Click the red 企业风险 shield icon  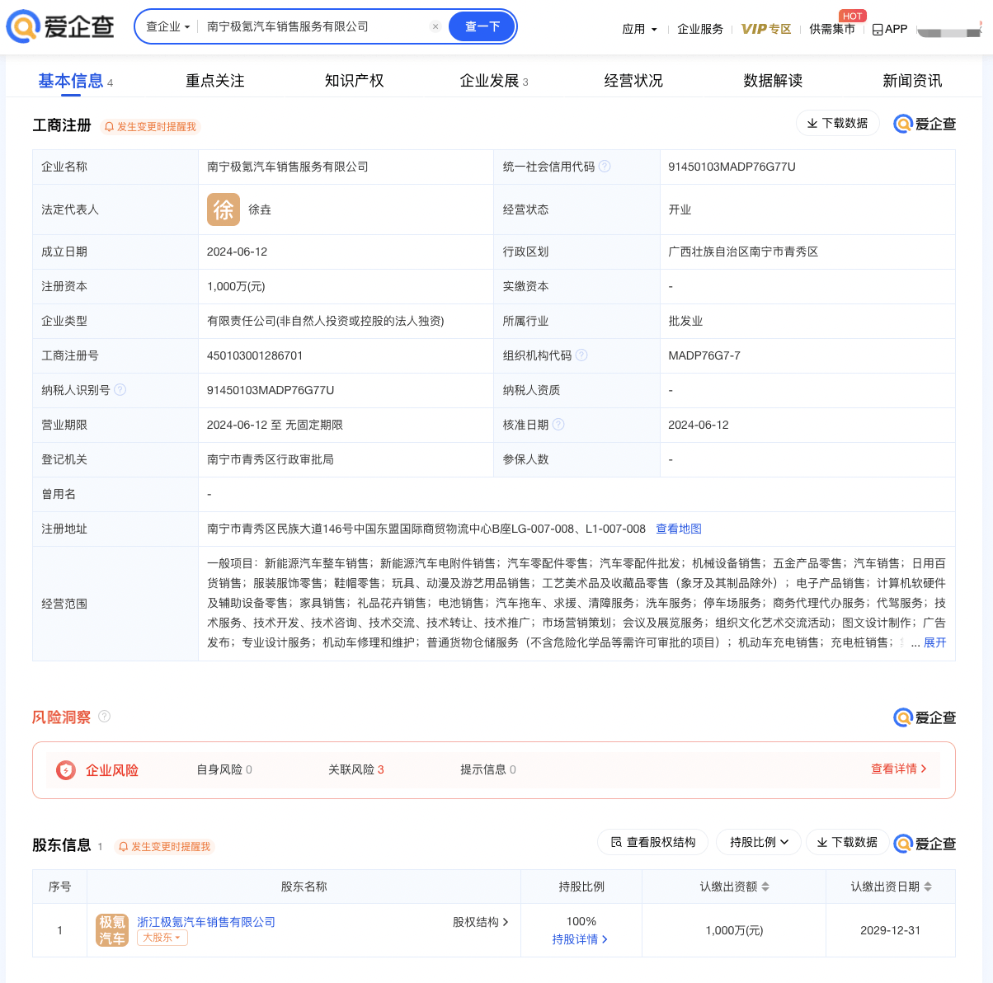click(x=66, y=770)
